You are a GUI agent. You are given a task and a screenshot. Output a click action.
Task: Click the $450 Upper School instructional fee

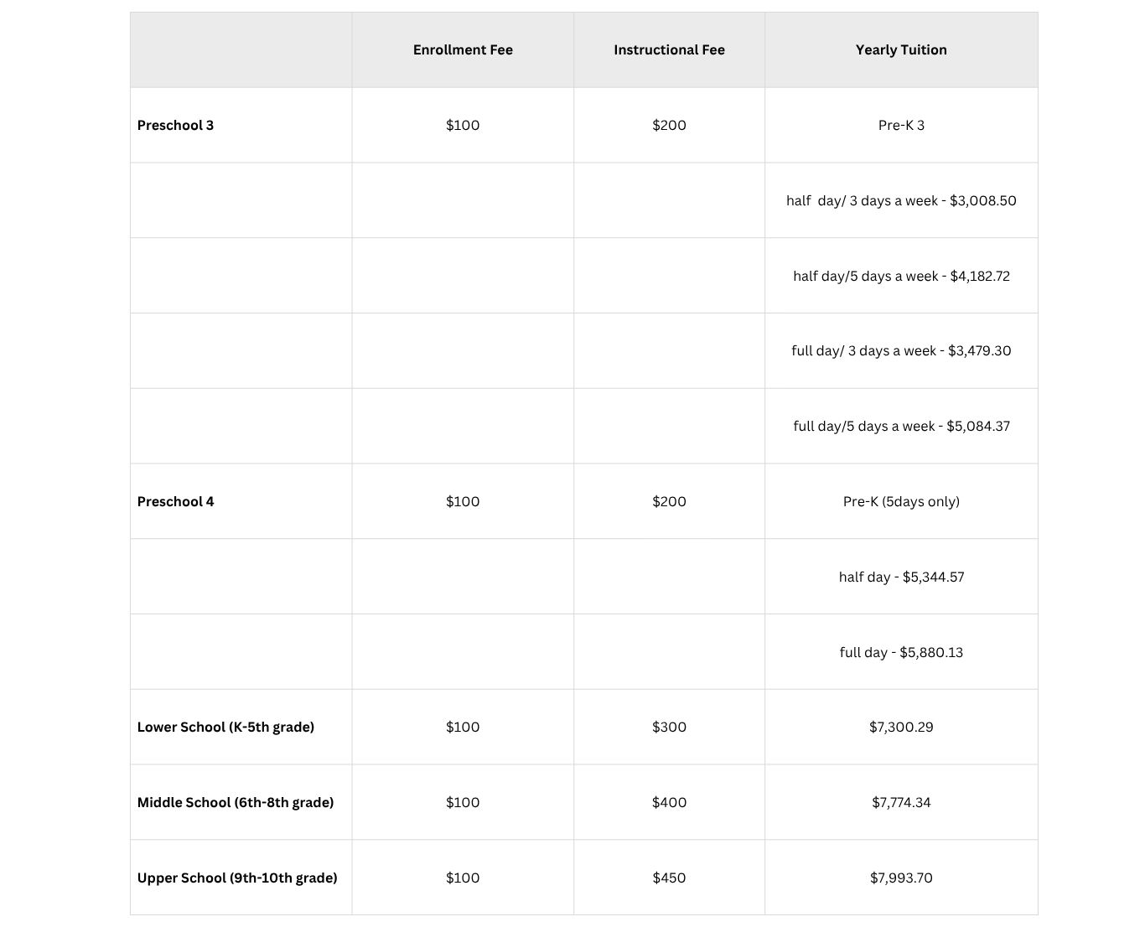(x=669, y=878)
